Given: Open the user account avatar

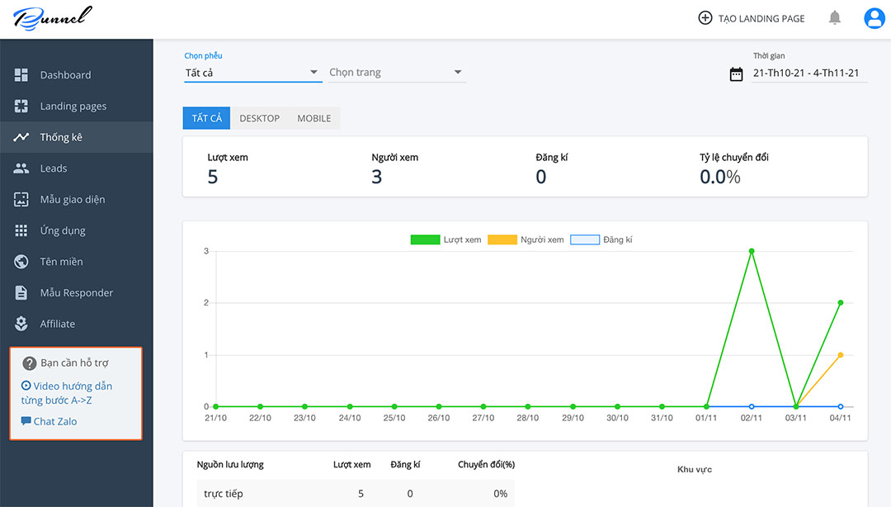Looking at the screenshot, I should [x=874, y=18].
